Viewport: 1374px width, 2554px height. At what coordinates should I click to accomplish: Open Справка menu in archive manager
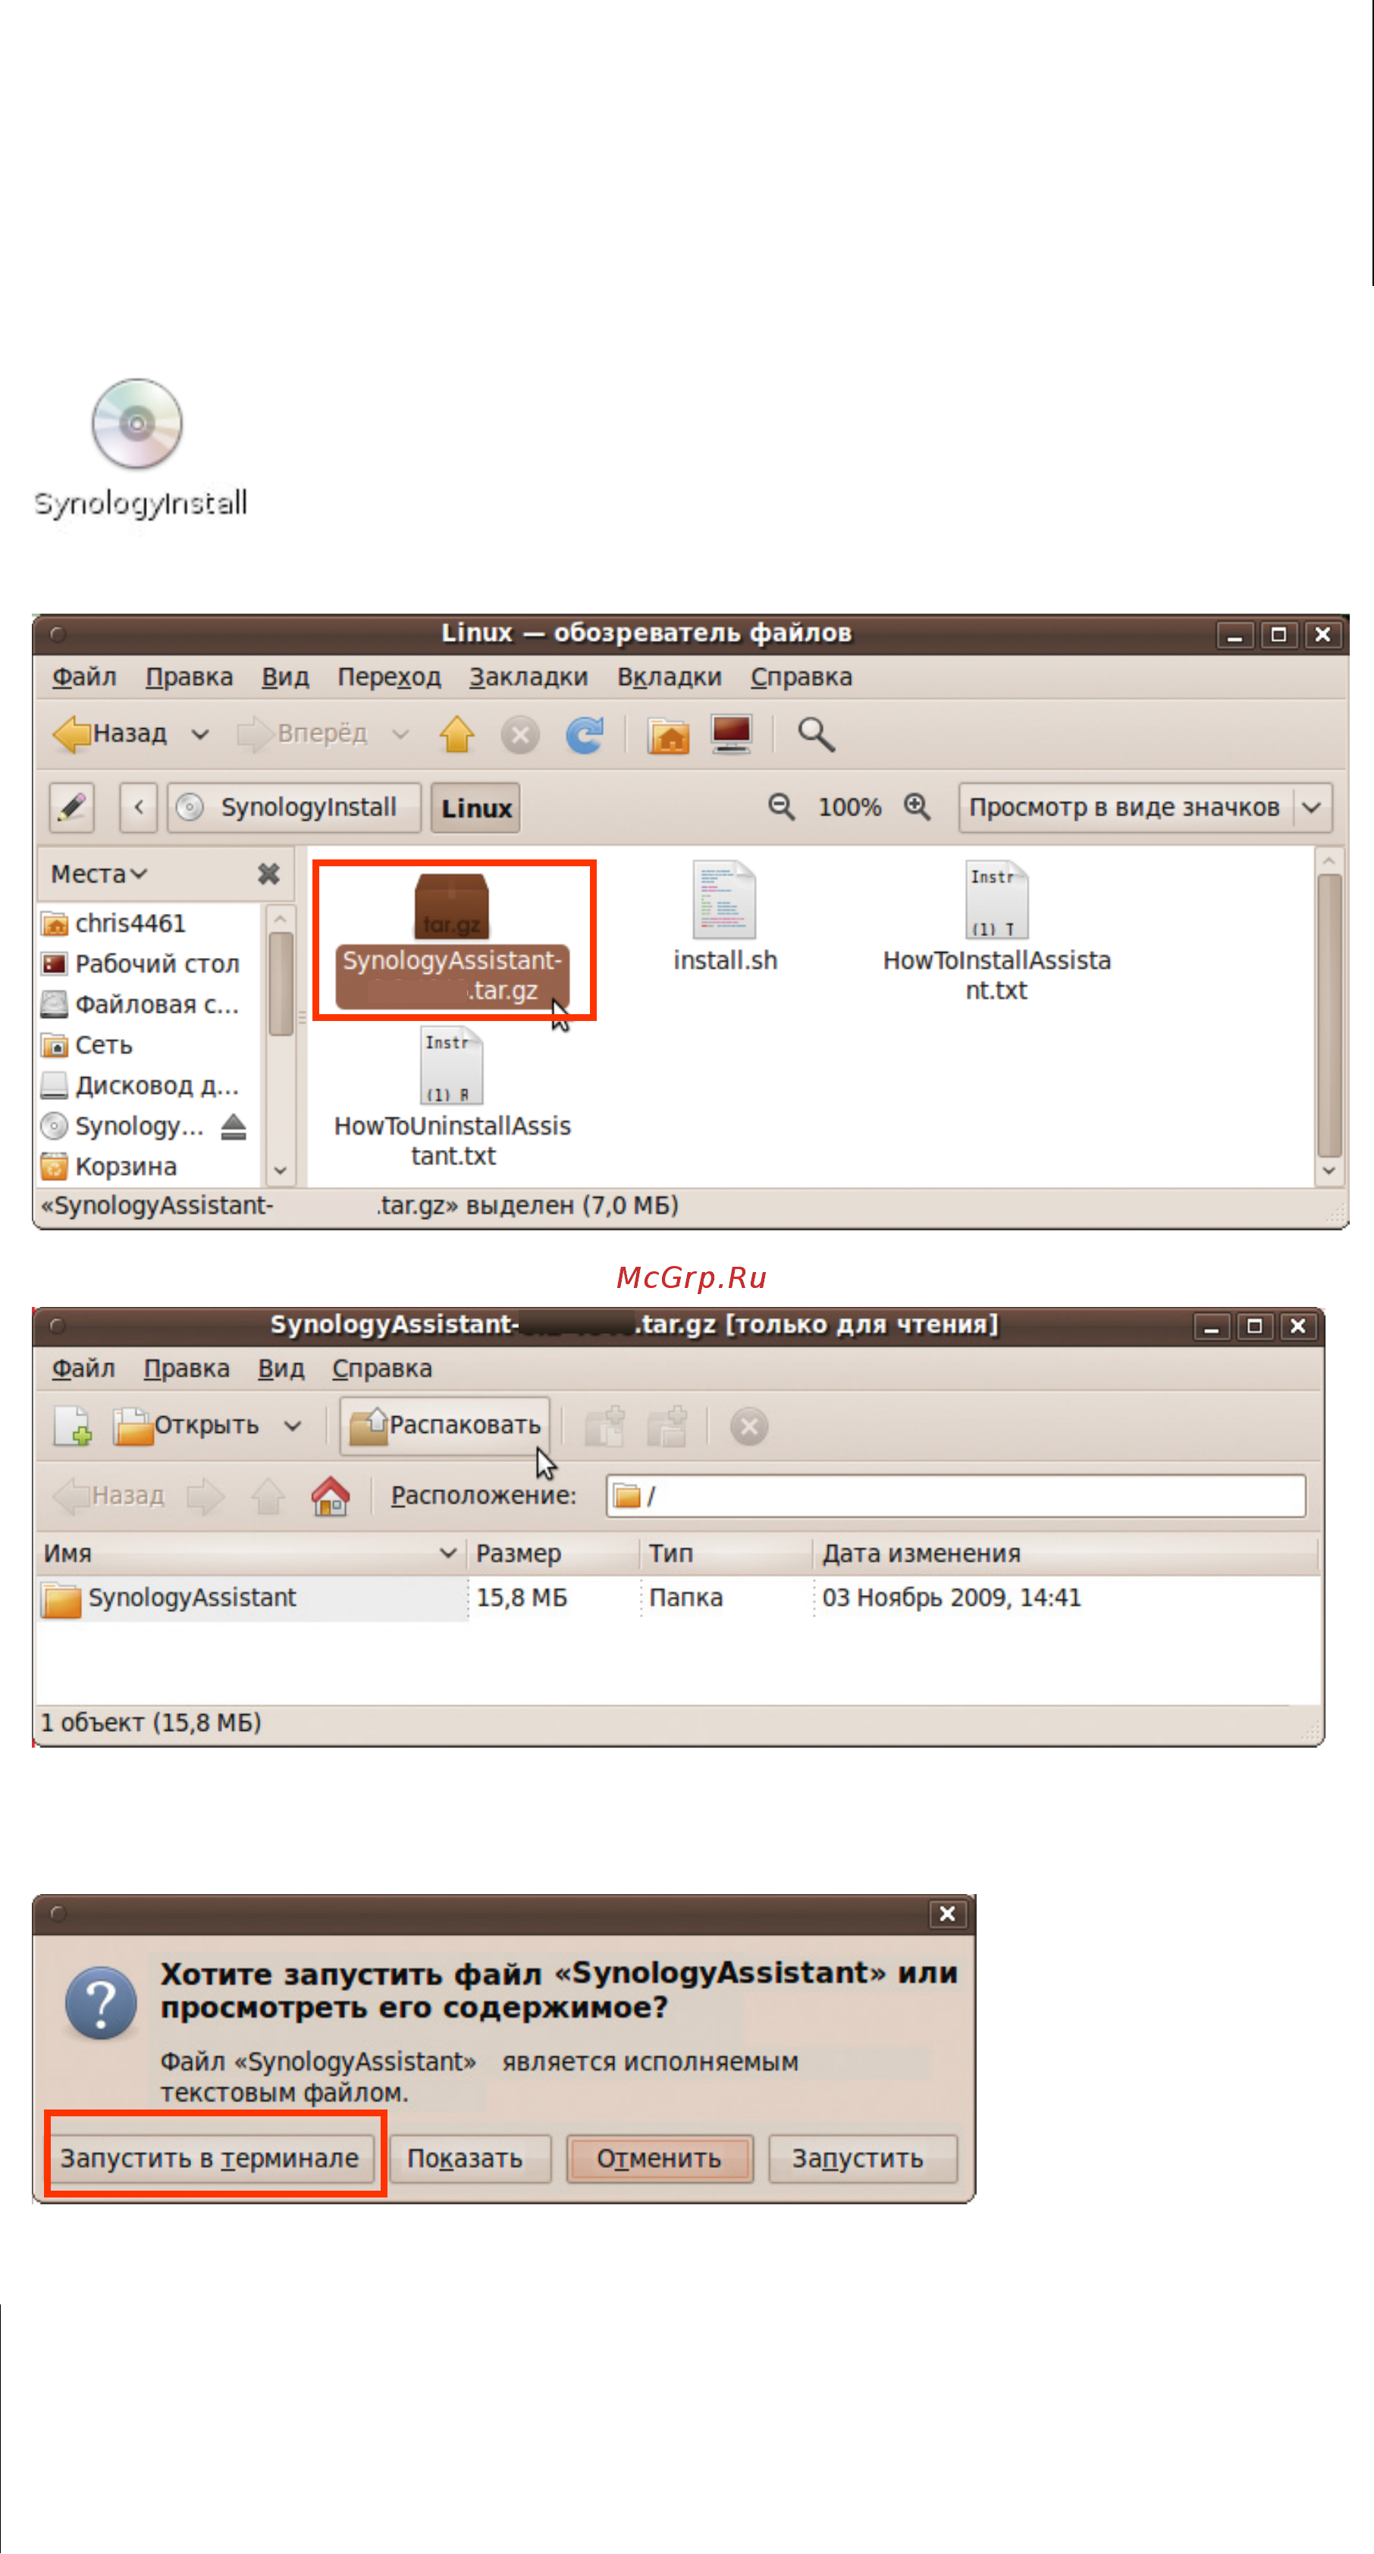click(x=381, y=1368)
